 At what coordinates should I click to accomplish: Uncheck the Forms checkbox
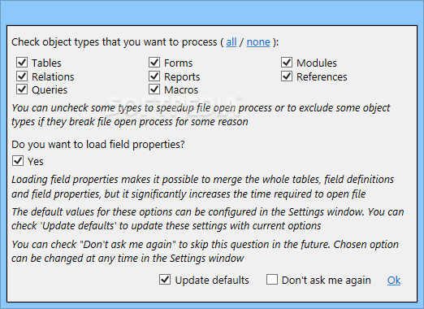point(154,63)
